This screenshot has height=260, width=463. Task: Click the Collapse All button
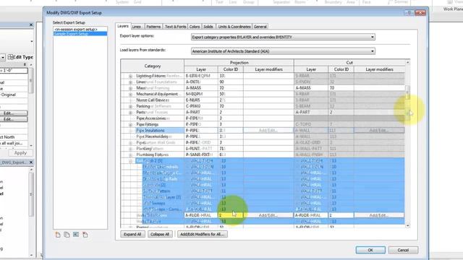tap(160, 234)
